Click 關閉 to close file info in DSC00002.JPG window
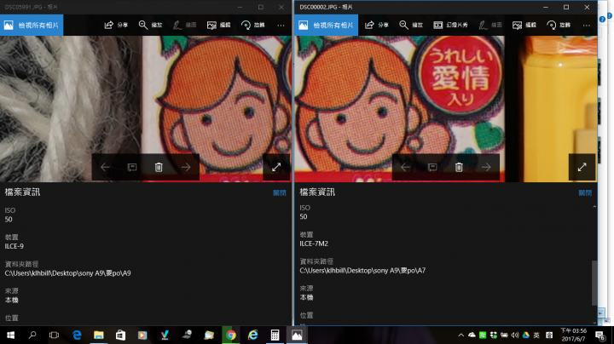This screenshot has height=344, width=614. 585,192
